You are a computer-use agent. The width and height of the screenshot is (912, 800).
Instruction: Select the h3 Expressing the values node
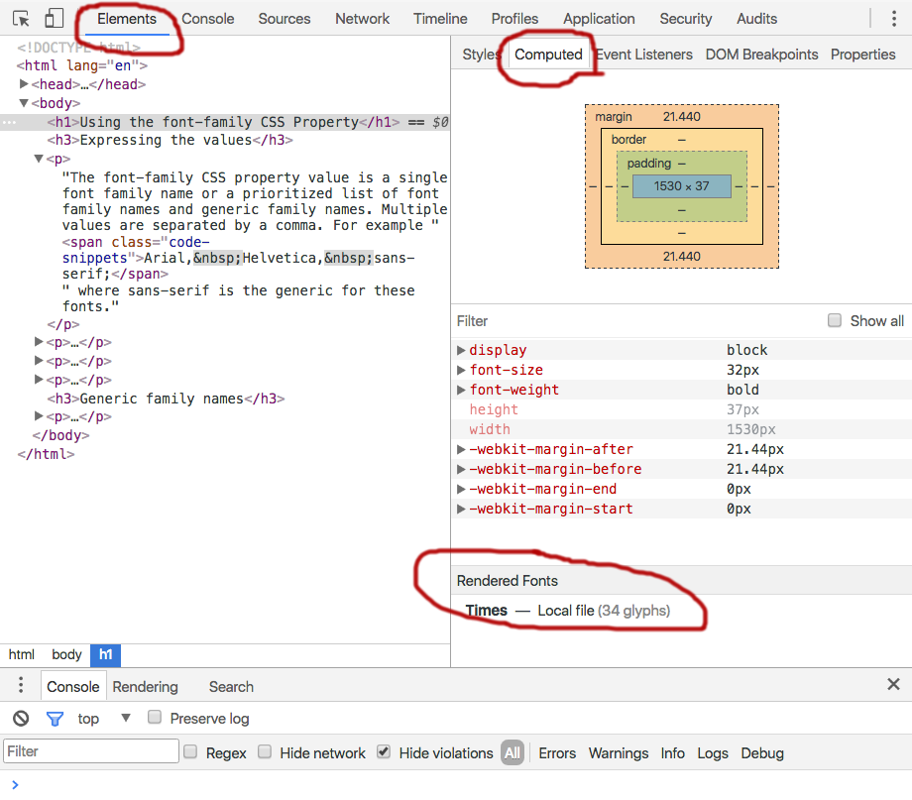[170, 140]
